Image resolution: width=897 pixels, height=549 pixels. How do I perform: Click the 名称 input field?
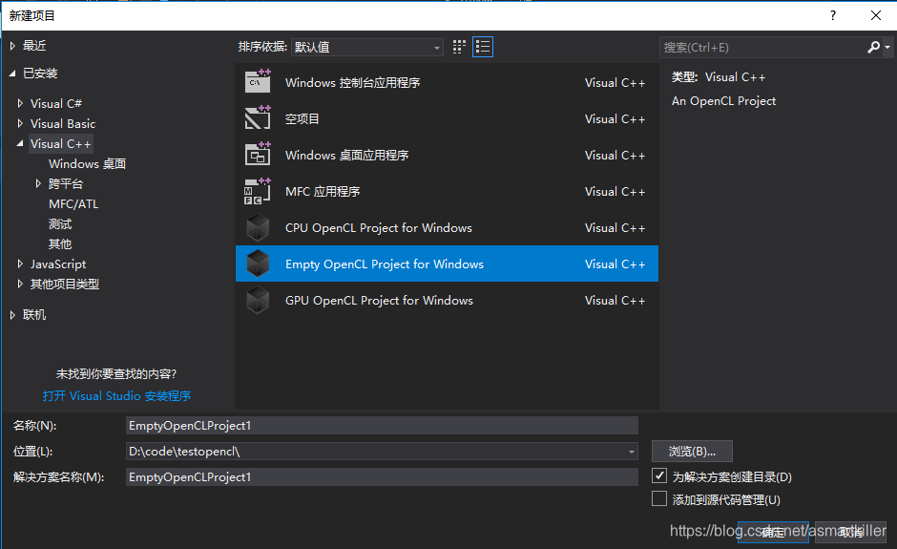point(382,425)
